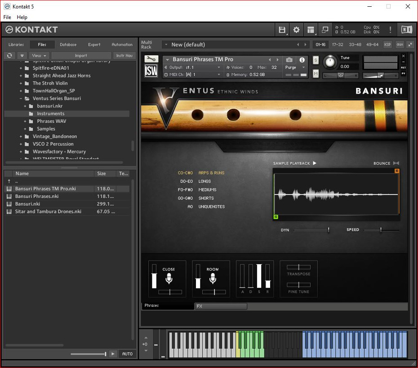Screen dimensions: 418x368
Task: Click the ISW instrument logo
Action: (151, 71)
